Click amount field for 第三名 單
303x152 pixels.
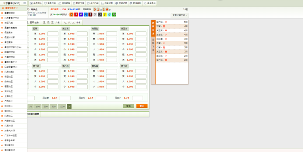point(82,34)
